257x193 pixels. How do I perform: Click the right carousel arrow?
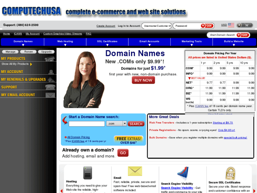coord(254,191)
